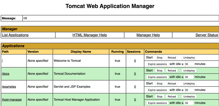Click the "Message:" label
Image resolution: width=219 pixels, height=106 pixels.
point(9,18)
